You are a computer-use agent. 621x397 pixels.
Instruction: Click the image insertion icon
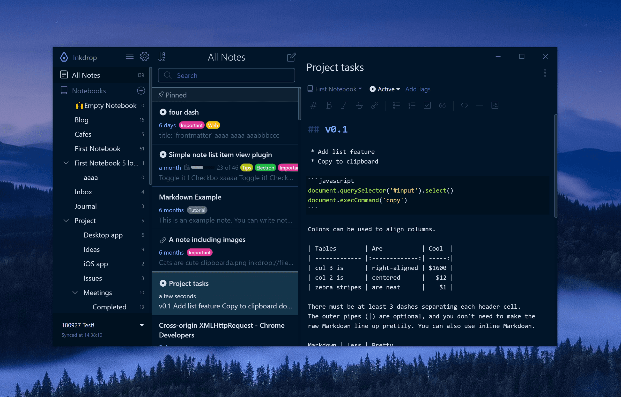495,105
